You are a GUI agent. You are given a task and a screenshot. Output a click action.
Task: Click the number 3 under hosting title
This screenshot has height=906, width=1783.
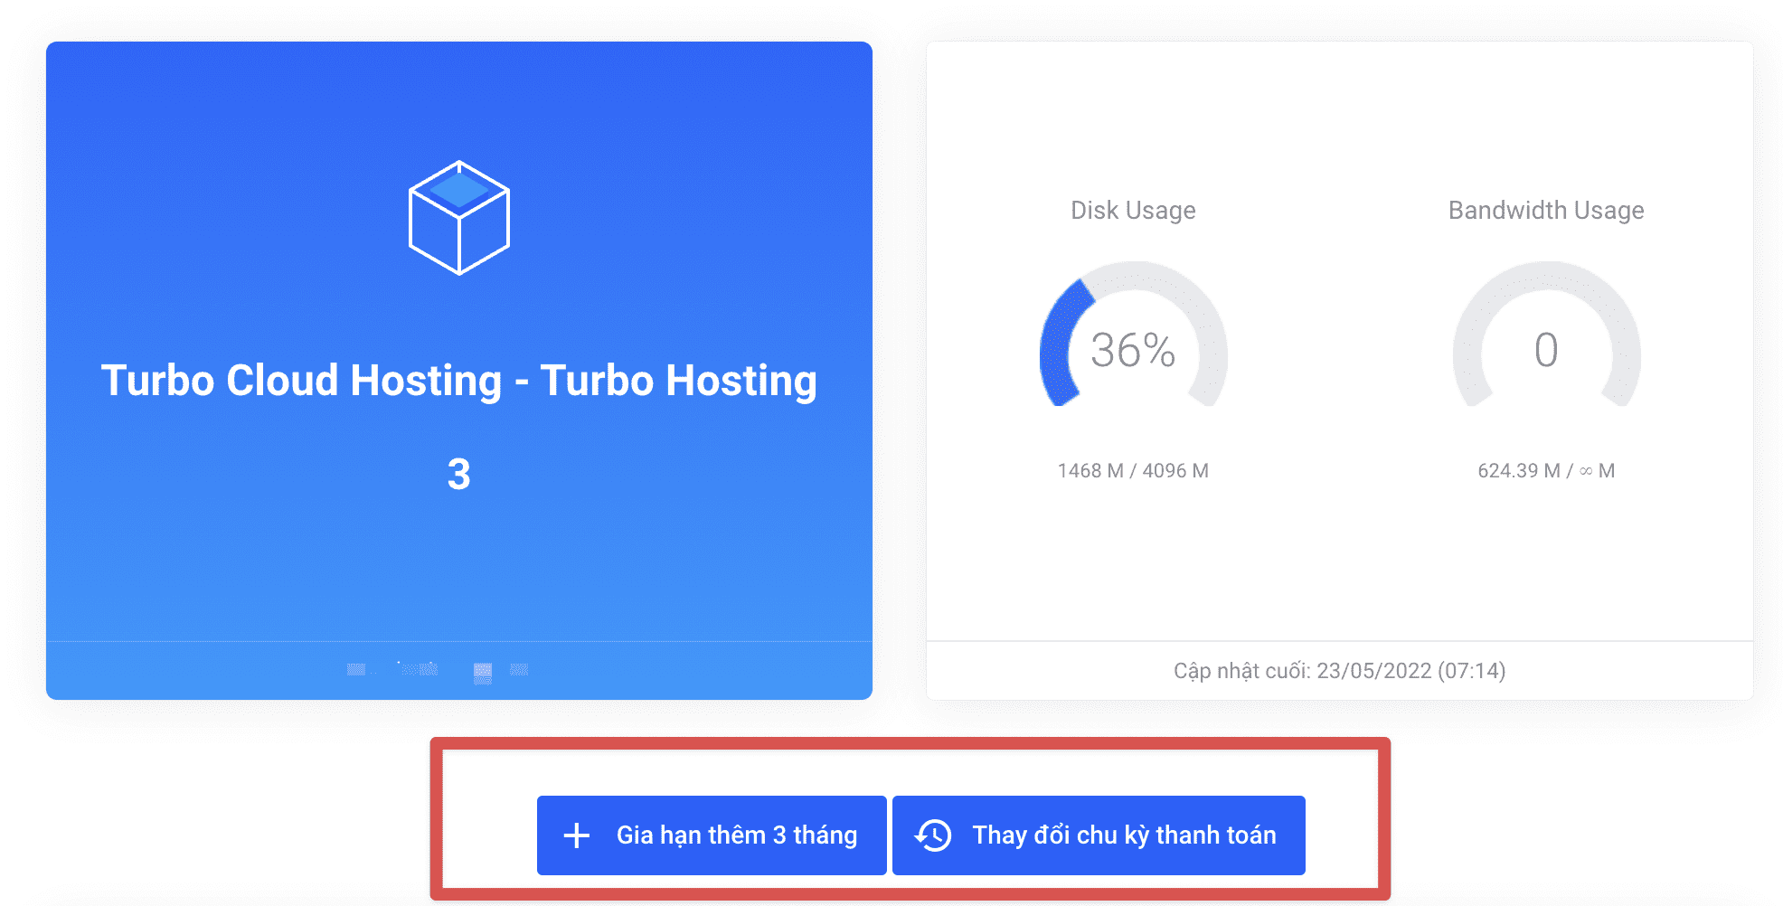[458, 475]
